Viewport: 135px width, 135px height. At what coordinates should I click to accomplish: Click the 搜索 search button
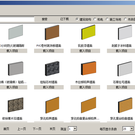45,19
